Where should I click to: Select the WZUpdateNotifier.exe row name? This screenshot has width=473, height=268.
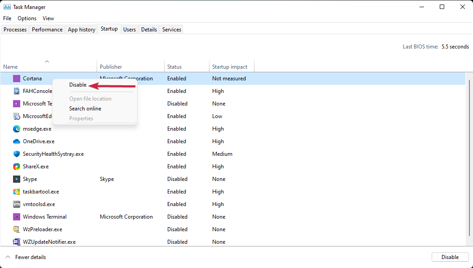(x=49, y=242)
